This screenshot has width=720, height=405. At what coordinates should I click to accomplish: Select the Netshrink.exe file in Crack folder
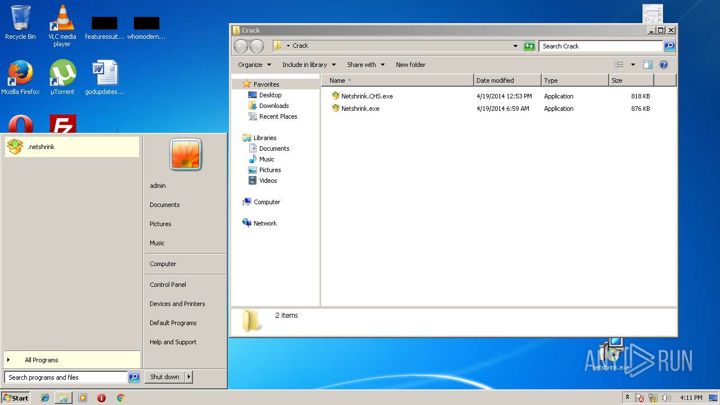[x=360, y=109]
